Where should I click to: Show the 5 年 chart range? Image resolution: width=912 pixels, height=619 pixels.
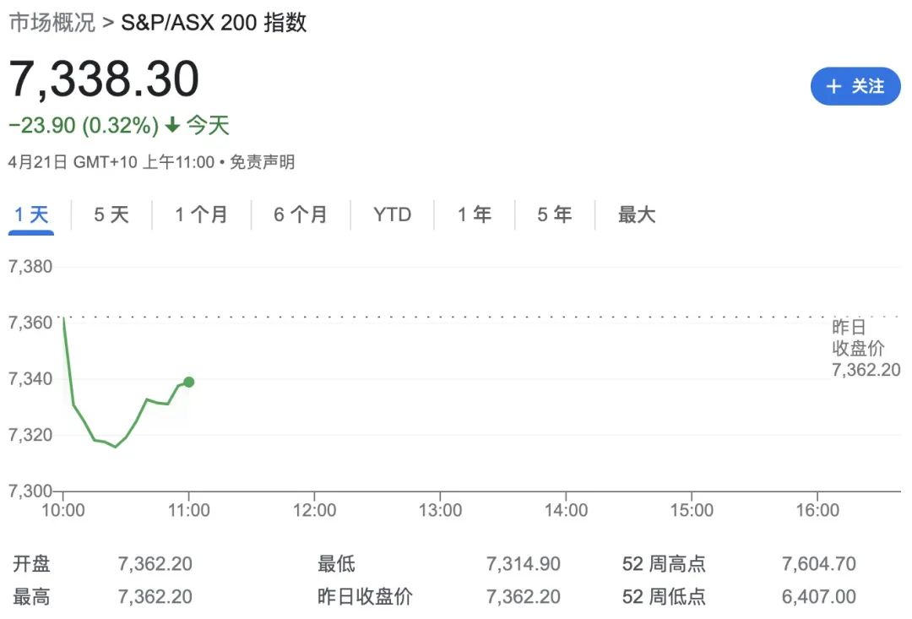point(555,214)
